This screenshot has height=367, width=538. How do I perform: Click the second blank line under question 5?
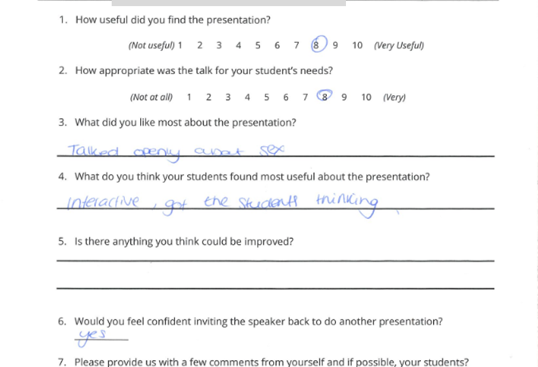[276, 289]
